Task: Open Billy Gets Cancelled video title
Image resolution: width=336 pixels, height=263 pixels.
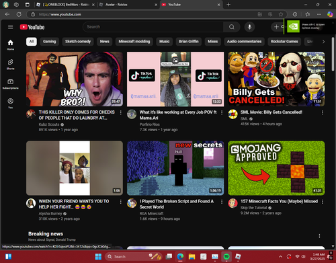Action: (x=271, y=112)
